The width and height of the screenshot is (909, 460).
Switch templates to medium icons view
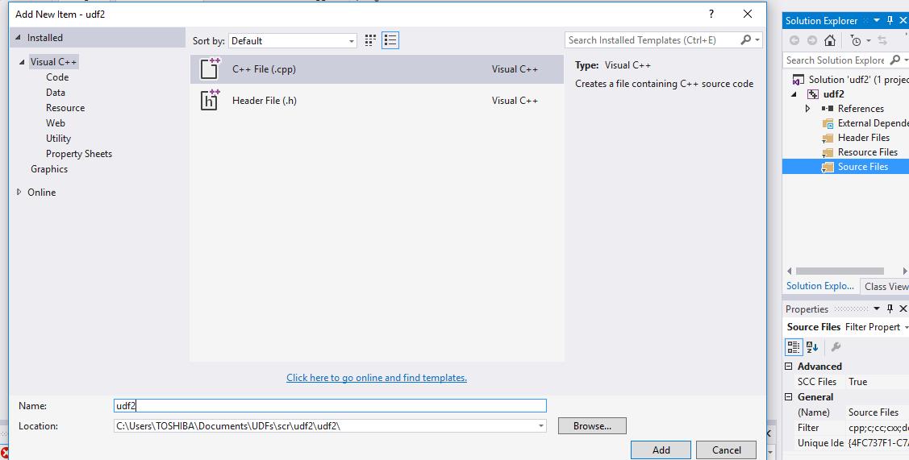point(370,40)
